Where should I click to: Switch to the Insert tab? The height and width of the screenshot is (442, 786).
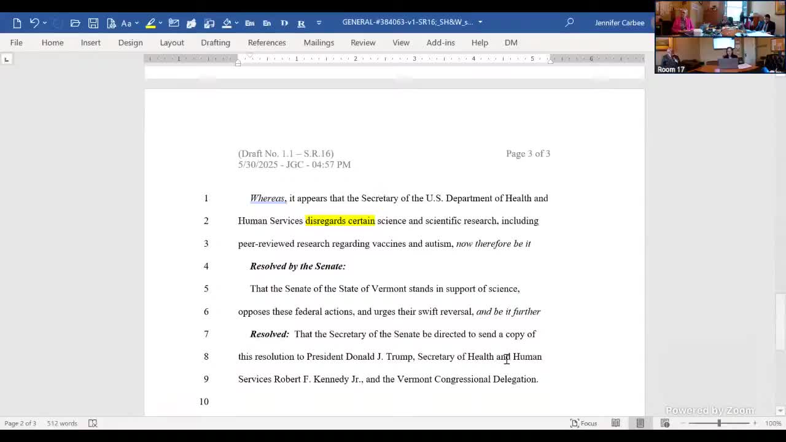(91, 42)
